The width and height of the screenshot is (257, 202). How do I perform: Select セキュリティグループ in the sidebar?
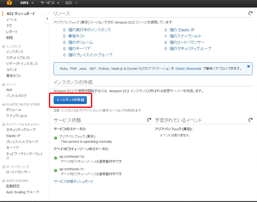point(21,130)
